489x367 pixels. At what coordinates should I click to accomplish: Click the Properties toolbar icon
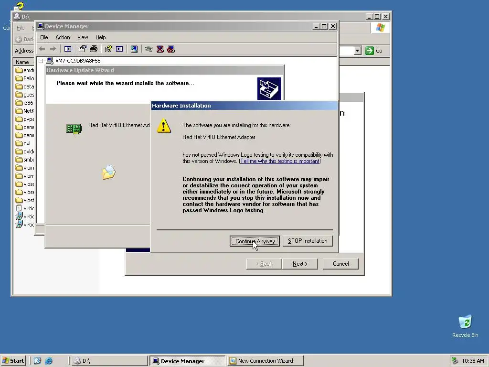point(82,49)
